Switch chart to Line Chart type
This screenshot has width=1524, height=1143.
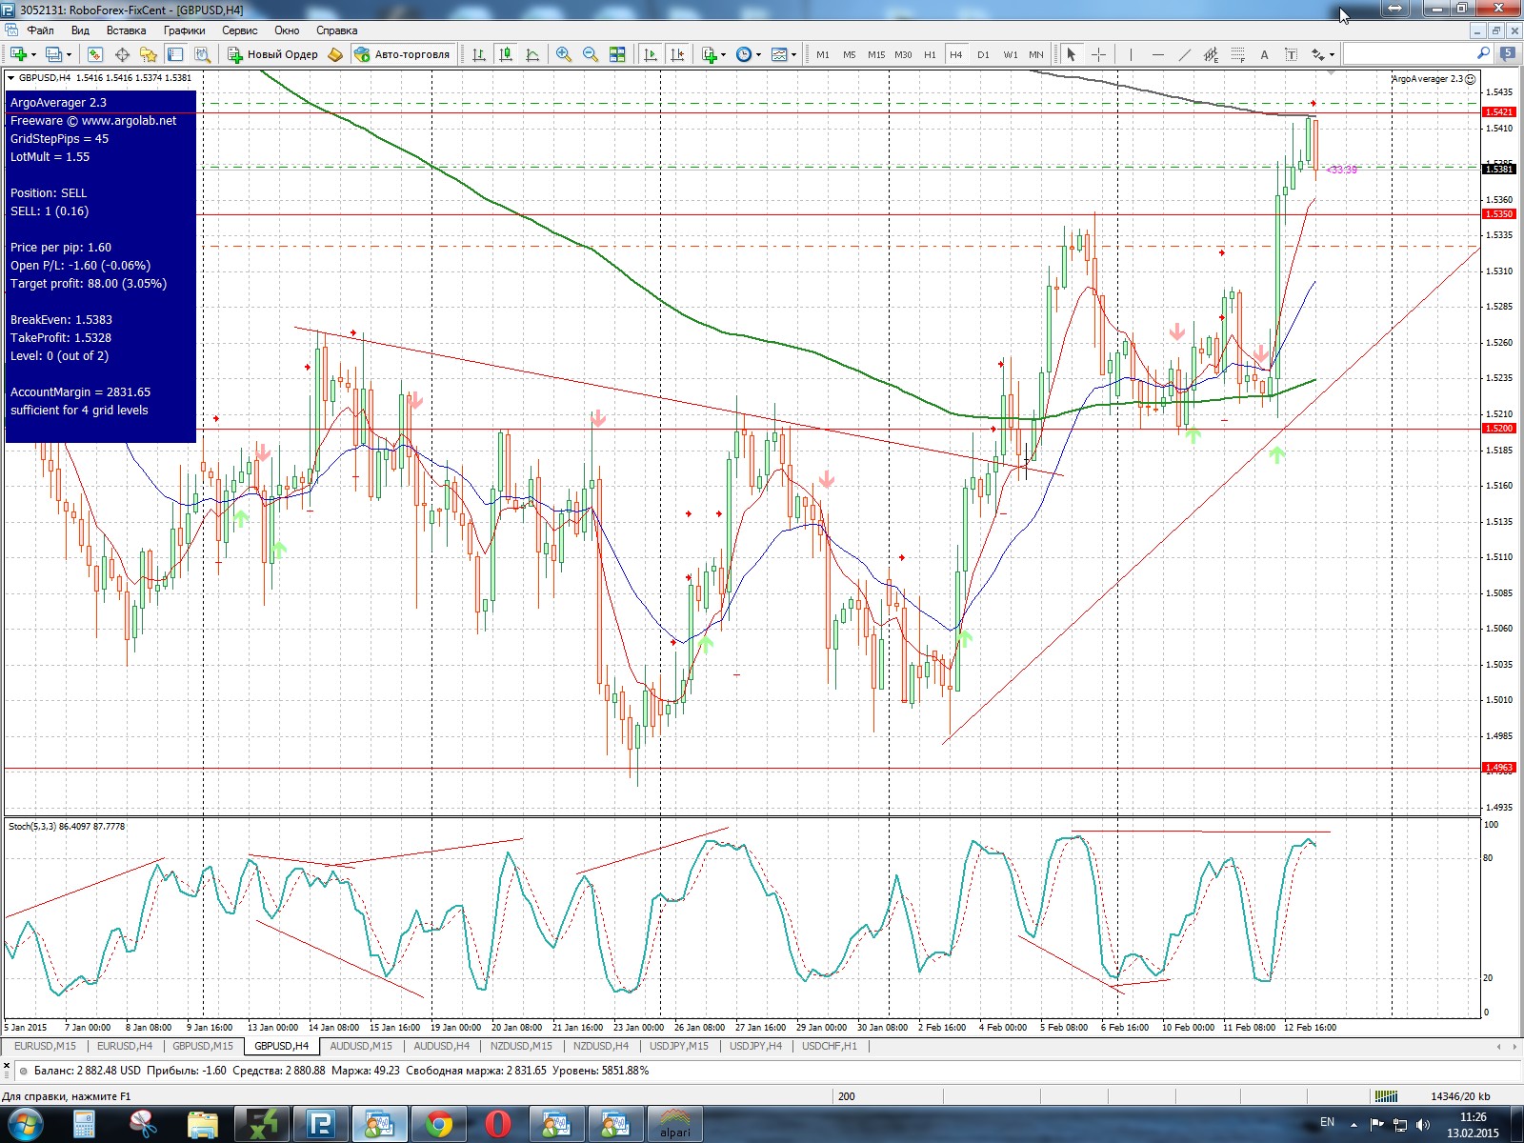(x=532, y=54)
